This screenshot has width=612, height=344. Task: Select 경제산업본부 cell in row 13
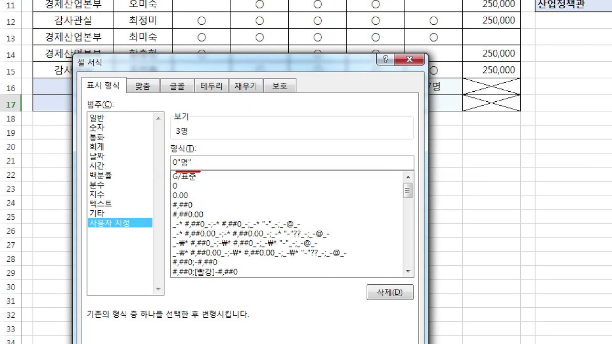(73, 37)
